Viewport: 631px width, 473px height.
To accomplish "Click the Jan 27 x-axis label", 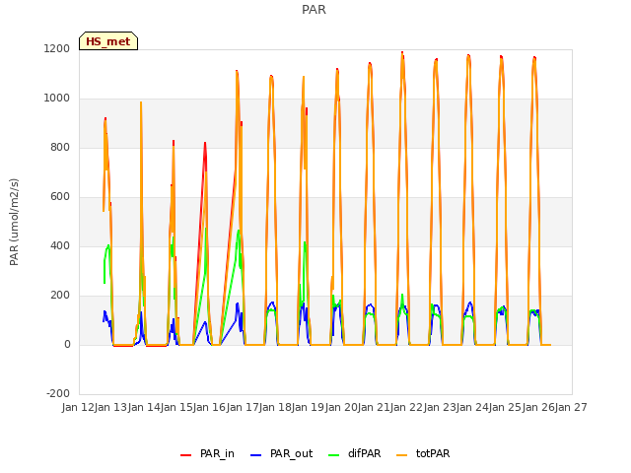I will pyautogui.click(x=571, y=407).
